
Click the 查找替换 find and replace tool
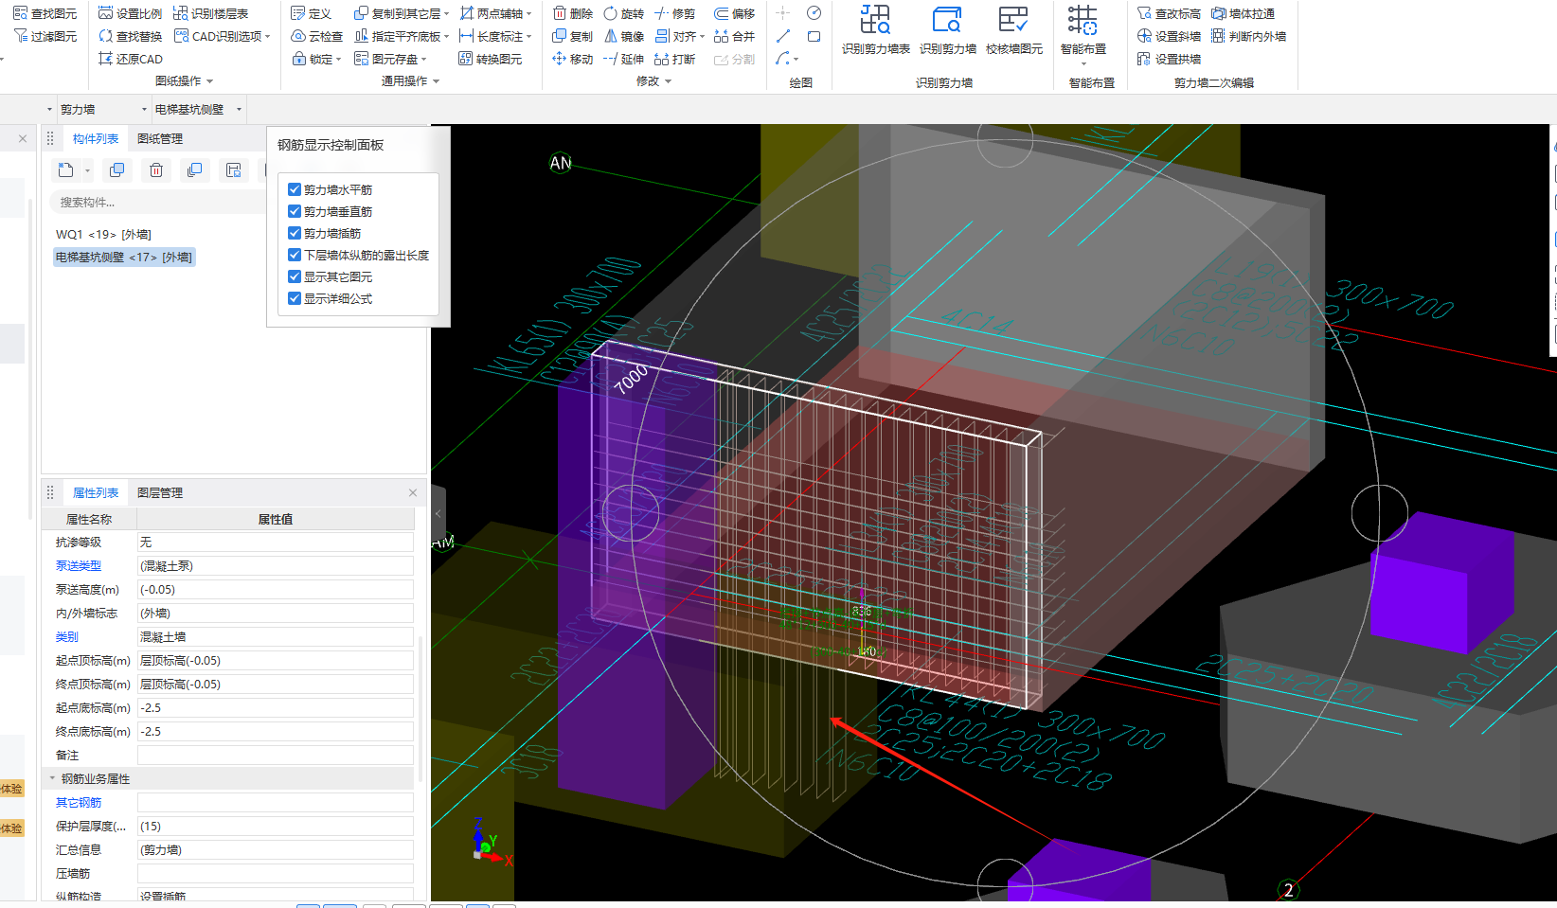pyautogui.click(x=130, y=36)
